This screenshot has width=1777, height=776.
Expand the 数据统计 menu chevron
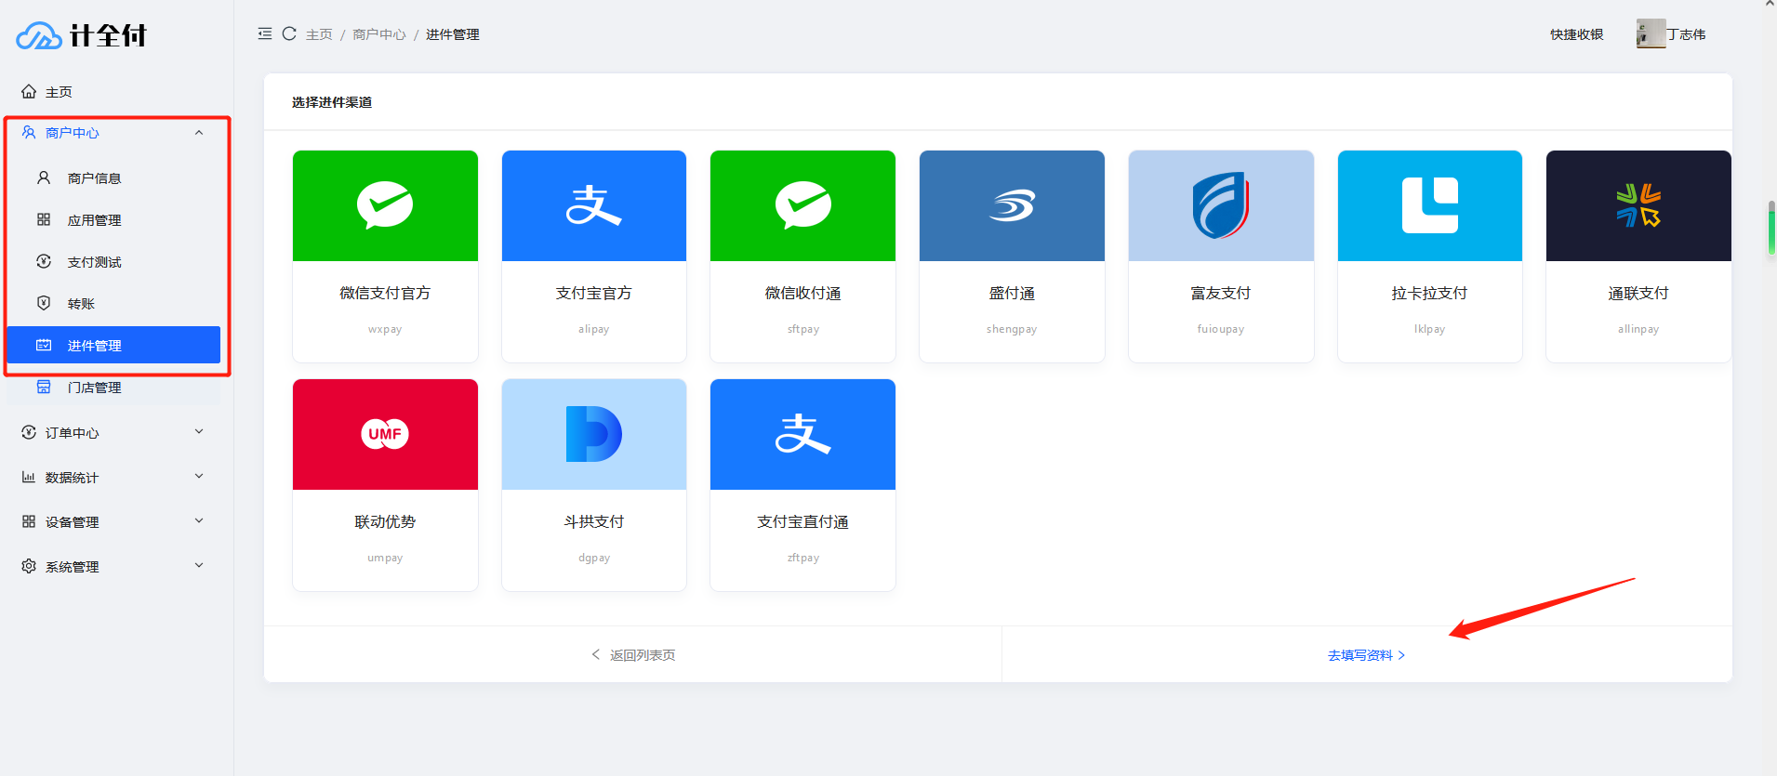pyautogui.click(x=199, y=477)
